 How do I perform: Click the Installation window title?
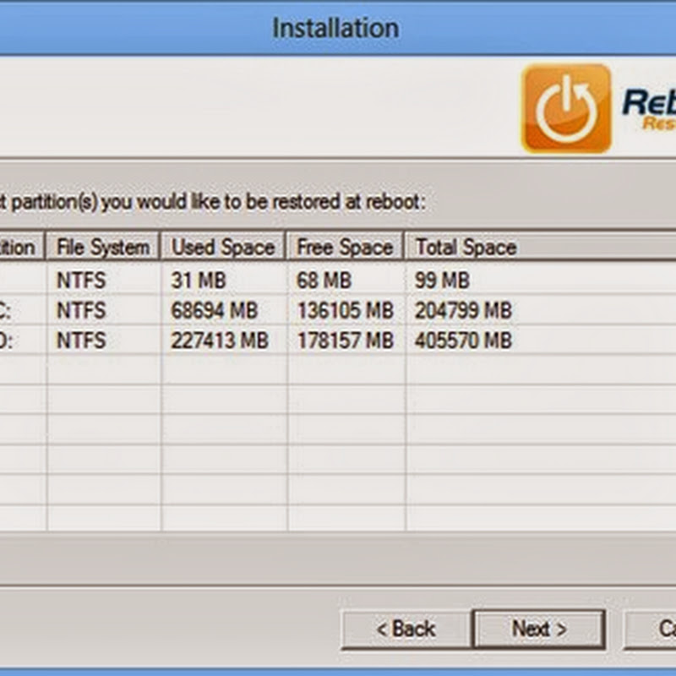335,28
